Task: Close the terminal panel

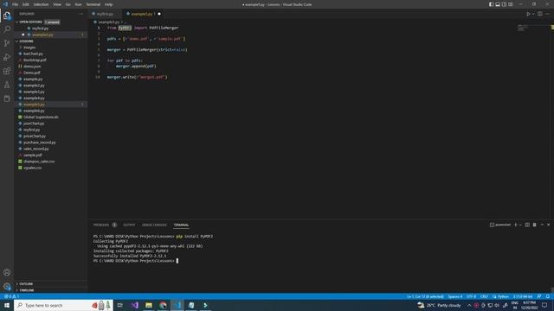Action: point(549,225)
